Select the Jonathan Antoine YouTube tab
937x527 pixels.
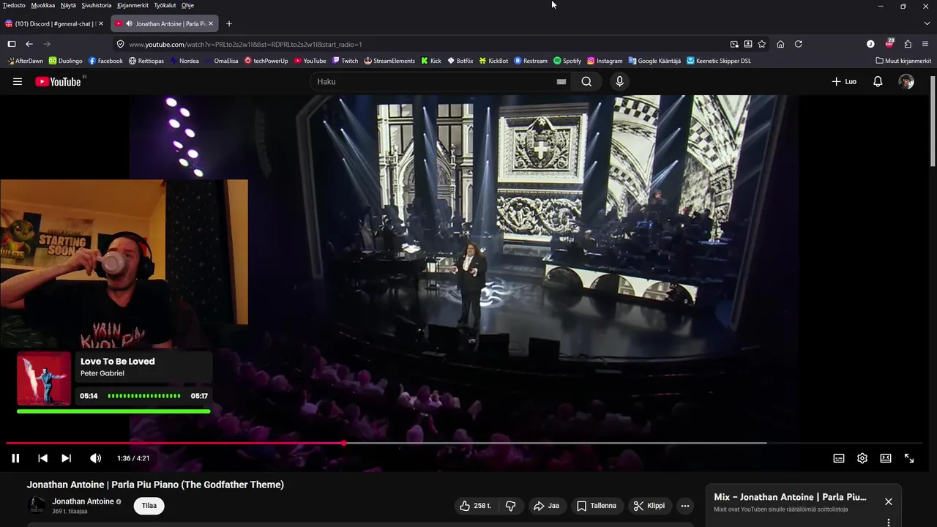[x=165, y=23]
